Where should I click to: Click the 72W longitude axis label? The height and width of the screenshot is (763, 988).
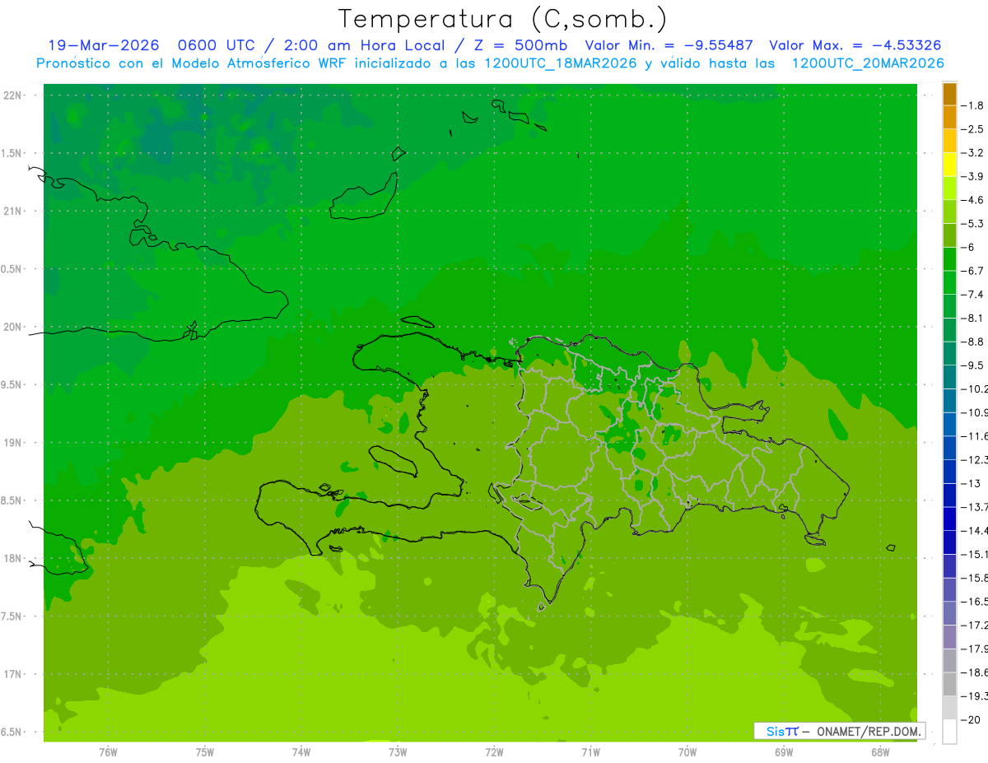pos(494,751)
